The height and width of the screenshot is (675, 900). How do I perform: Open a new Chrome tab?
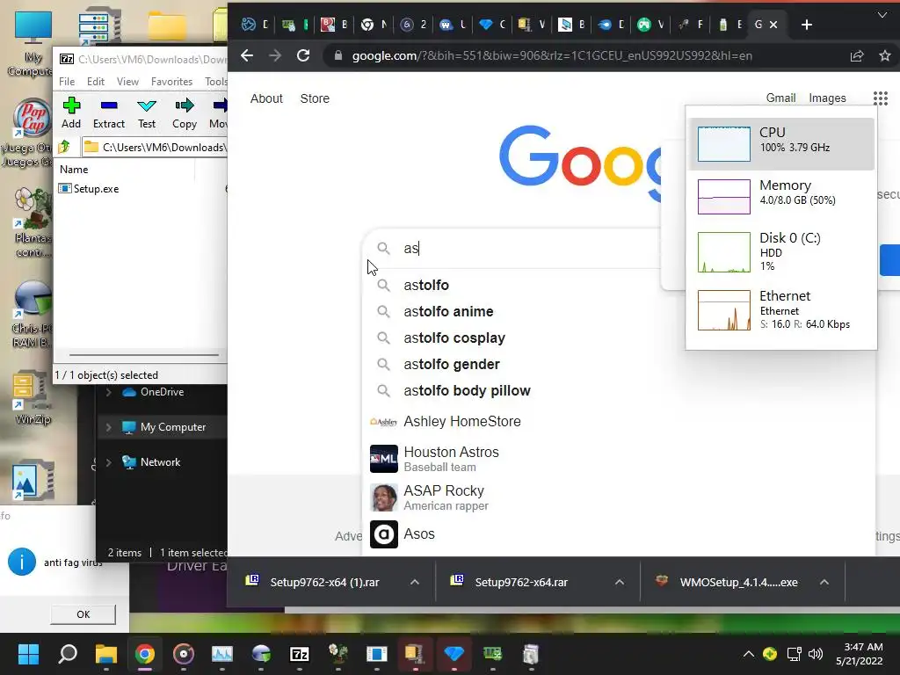pyautogui.click(x=807, y=25)
